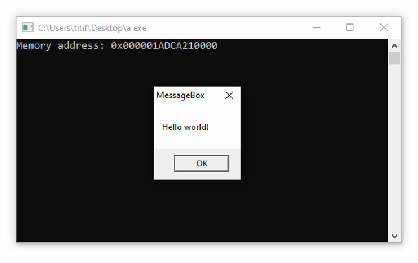The width and height of the screenshot is (418, 263).
Task: Click the MessageBox dialog title text
Action: pos(180,95)
